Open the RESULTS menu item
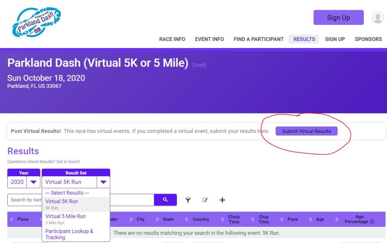The image size is (387, 243). [304, 39]
